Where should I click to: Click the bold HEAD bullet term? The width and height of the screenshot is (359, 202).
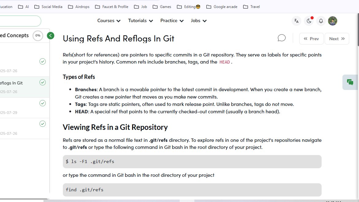82,112
